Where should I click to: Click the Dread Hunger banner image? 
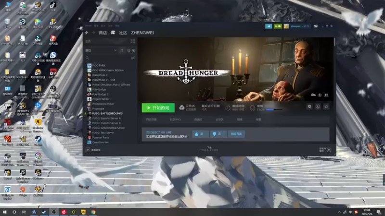pyautogui.click(x=235, y=69)
